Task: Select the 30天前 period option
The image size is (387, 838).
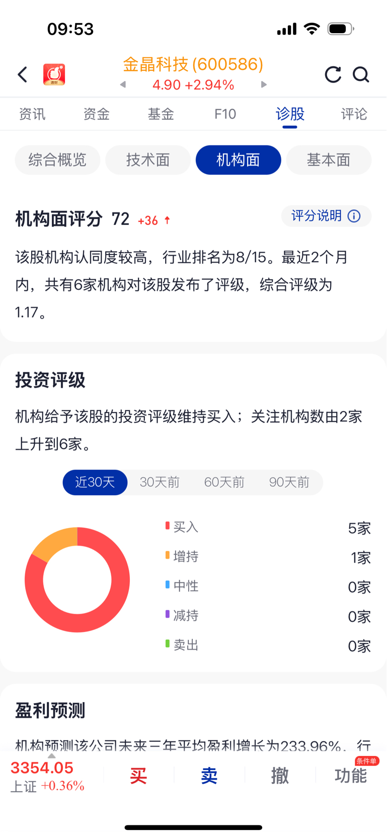Action: click(x=160, y=482)
